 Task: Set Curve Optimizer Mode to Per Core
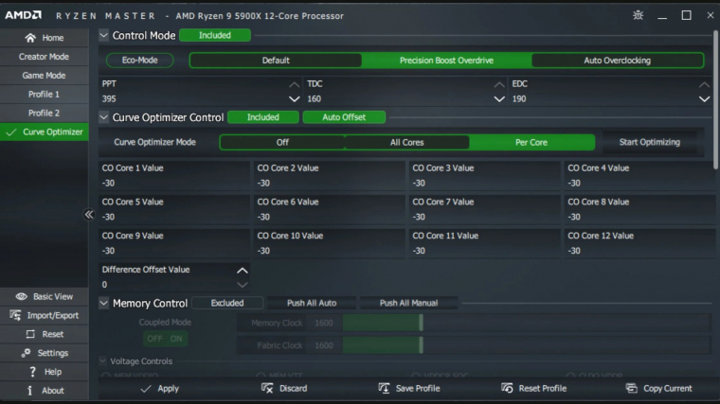(x=531, y=142)
